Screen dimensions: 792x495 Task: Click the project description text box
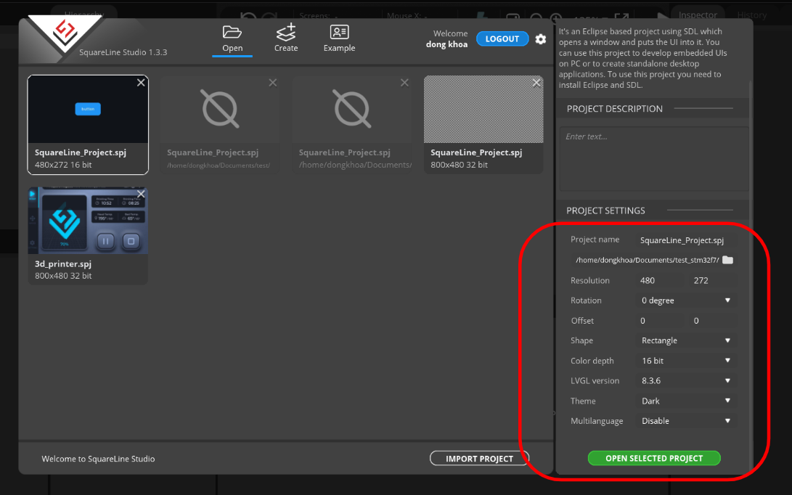[654, 159]
